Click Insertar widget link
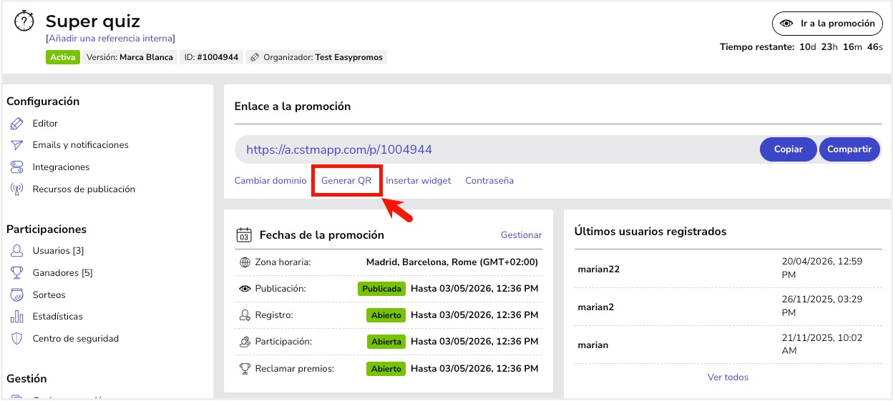Viewport: 893px width, 401px height. point(419,181)
